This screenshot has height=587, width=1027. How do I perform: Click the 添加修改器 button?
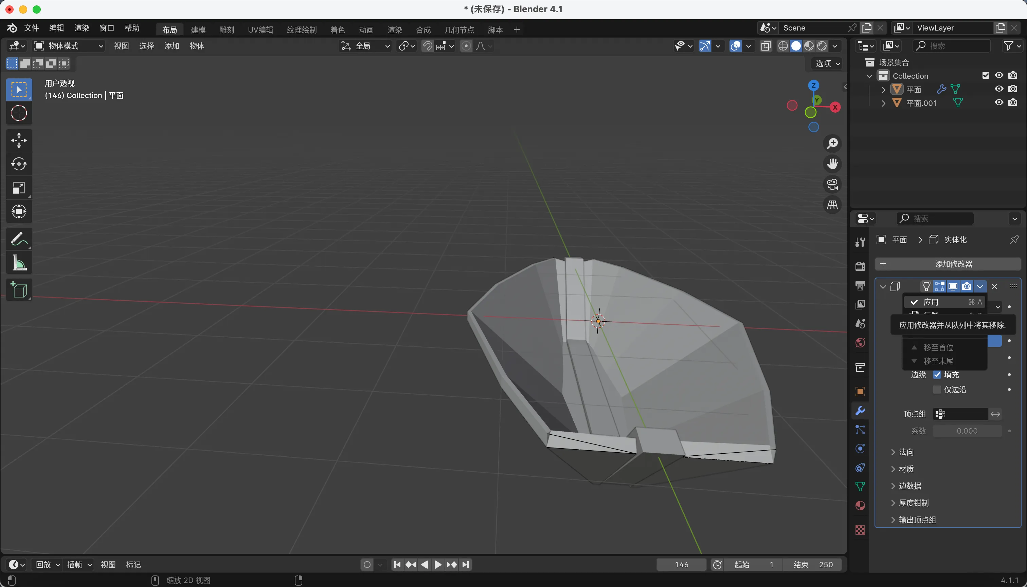(x=948, y=264)
